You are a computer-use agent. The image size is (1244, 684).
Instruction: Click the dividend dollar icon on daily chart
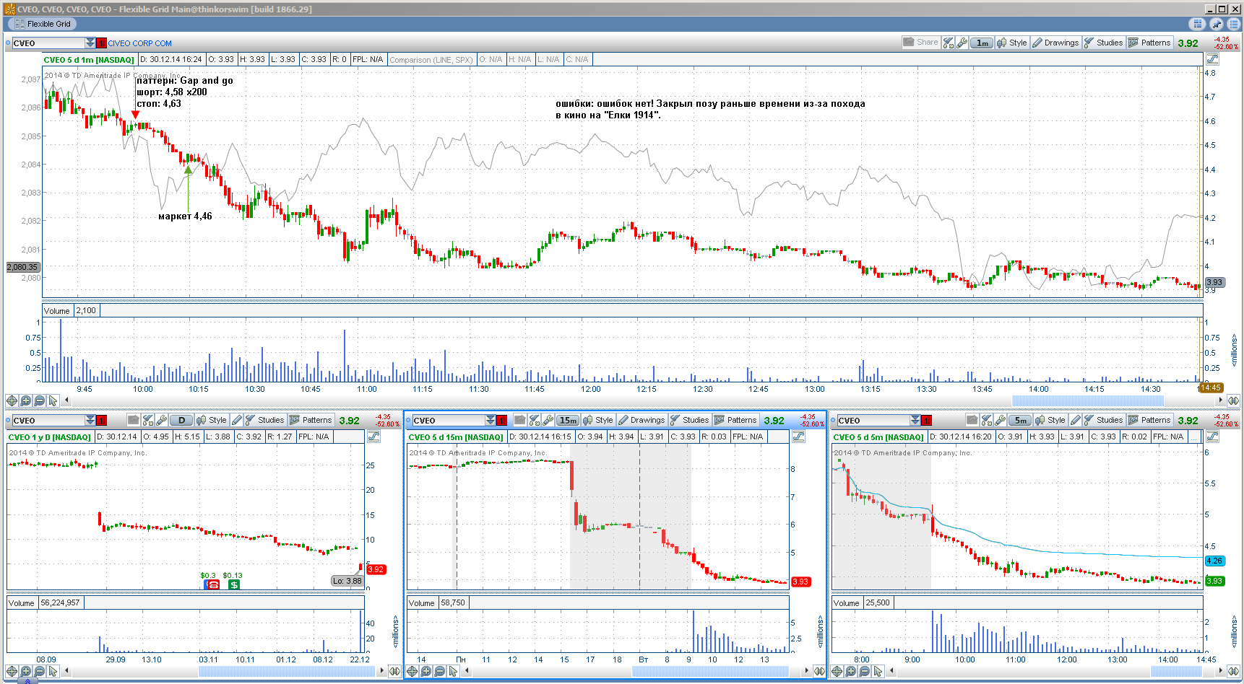[234, 584]
